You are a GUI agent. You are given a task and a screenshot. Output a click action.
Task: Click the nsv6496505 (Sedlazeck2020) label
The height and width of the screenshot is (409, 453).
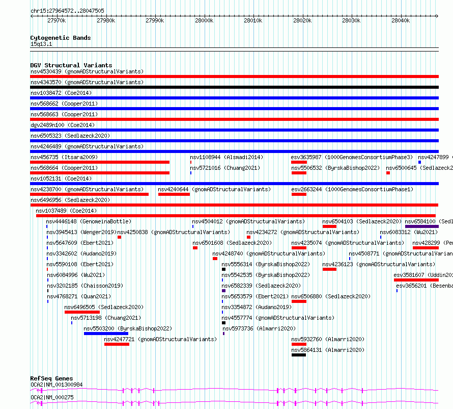(x=104, y=307)
